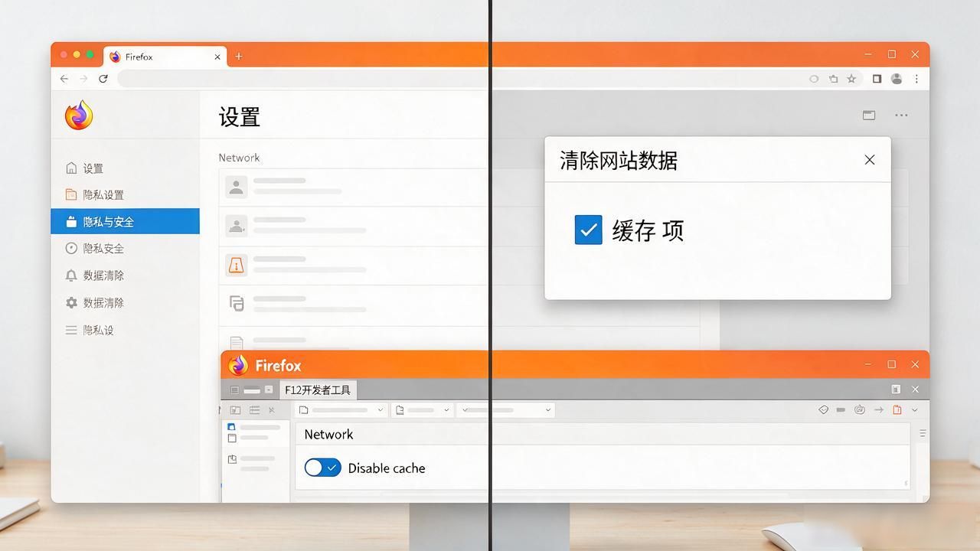Screen dimensions: 980x551
Task: Open the hamburger menu in the Network panel
Action: pos(923,433)
